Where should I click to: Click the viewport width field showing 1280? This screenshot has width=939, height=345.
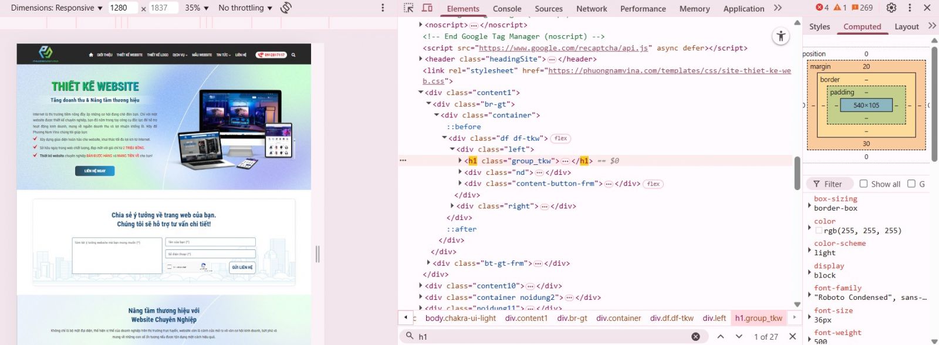(123, 8)
